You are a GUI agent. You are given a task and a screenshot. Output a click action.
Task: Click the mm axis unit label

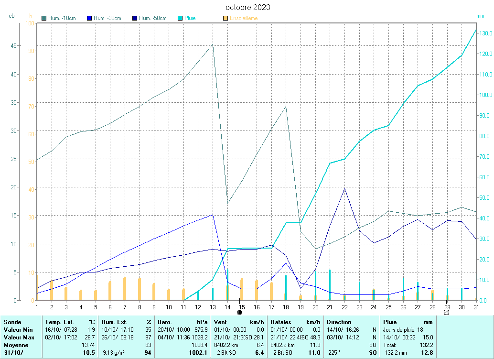(480, 16)
